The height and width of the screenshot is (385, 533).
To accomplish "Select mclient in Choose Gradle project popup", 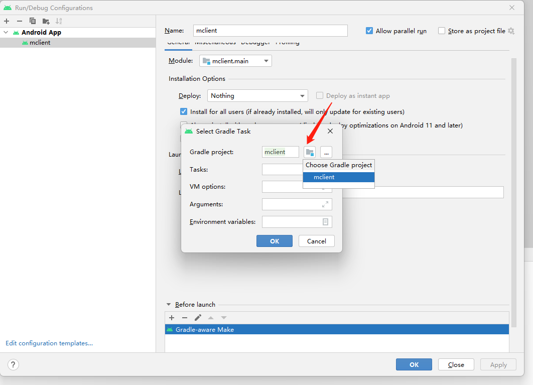I will 339,177.
